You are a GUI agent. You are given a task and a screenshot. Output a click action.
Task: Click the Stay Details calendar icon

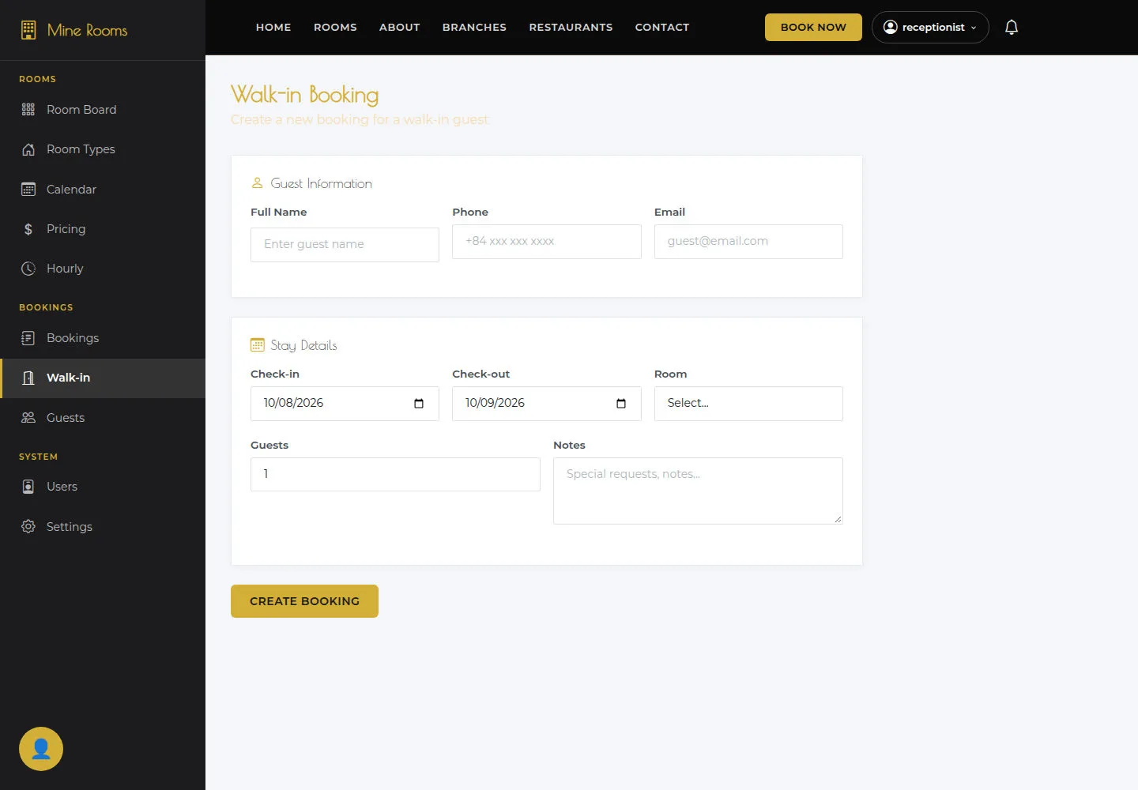click(x=258, y=345)
